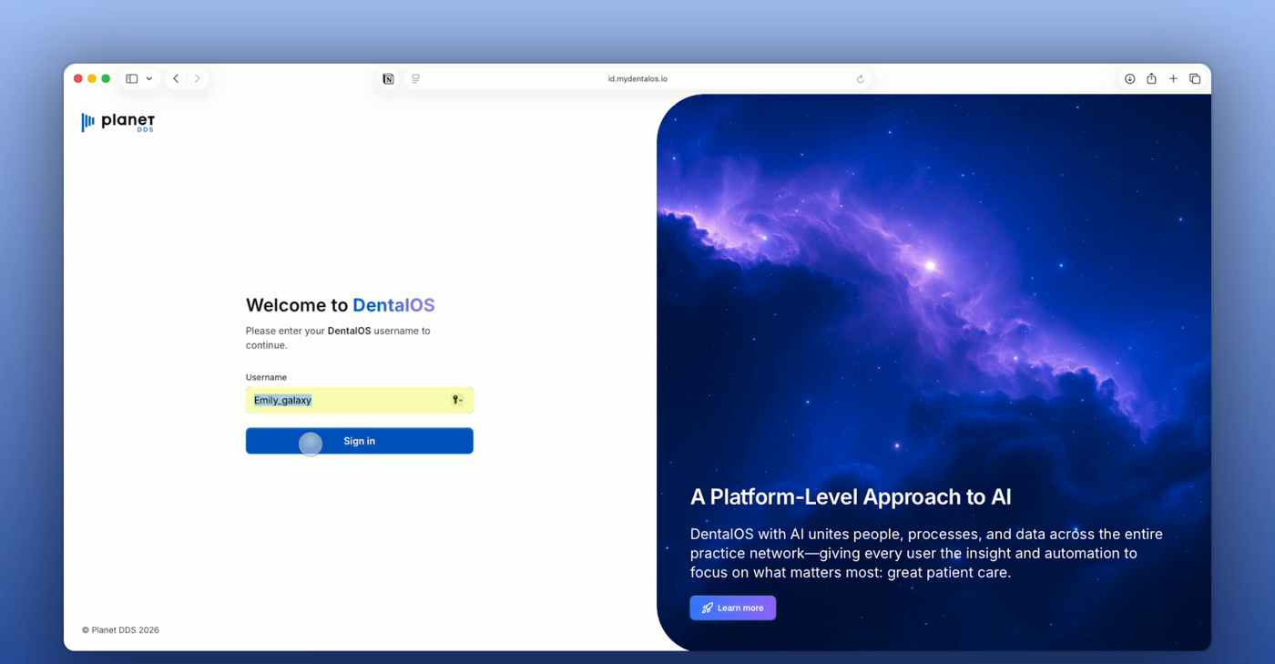Click the id.mydentalos.io address bar
The image size is (1275, 664).
(x=637, y=79)
